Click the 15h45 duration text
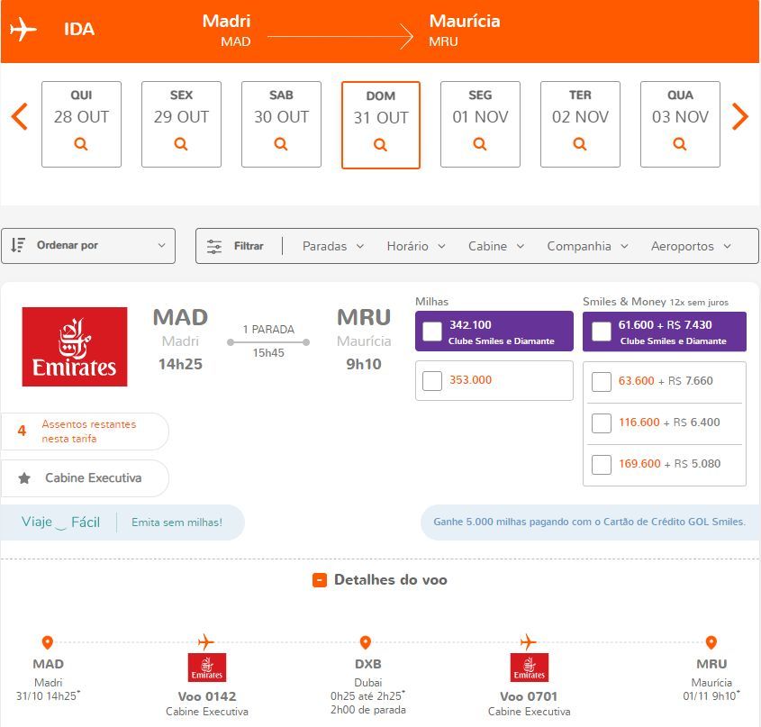This screenshot has height=727, width=761. click(x=268, y=353)
